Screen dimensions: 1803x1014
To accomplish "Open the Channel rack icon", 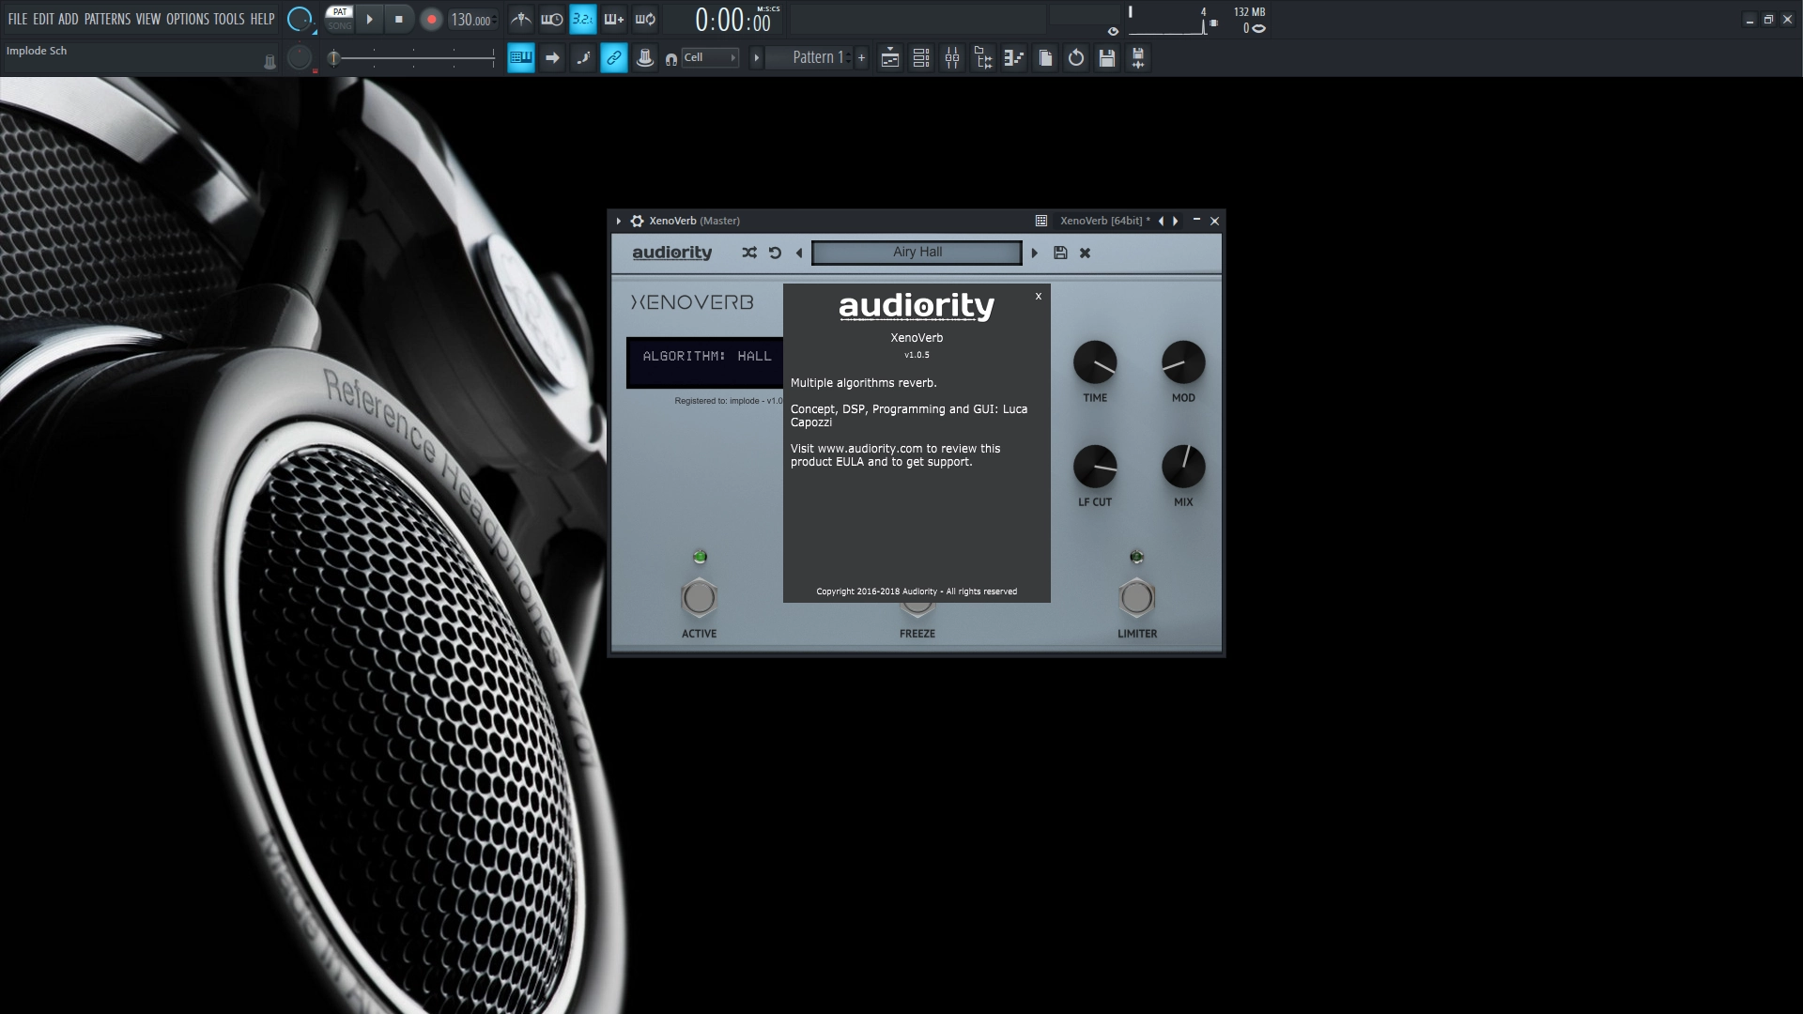I will tap(921, 58).
